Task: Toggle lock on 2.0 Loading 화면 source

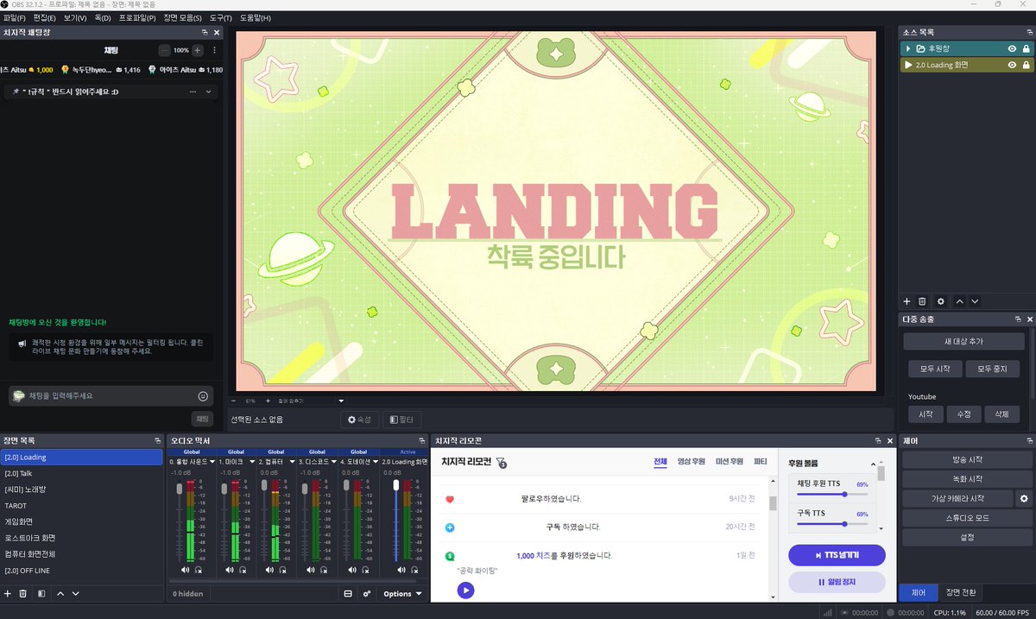Action: [x=1026, y=65]
